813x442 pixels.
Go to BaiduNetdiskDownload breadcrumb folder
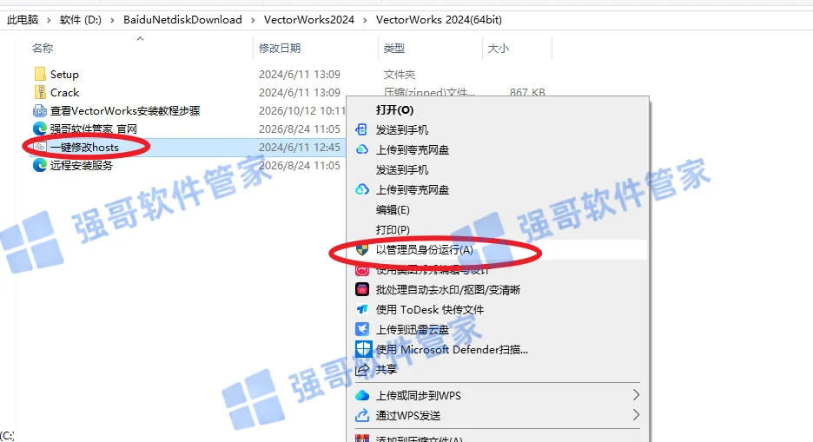click(x=182, y=20)
